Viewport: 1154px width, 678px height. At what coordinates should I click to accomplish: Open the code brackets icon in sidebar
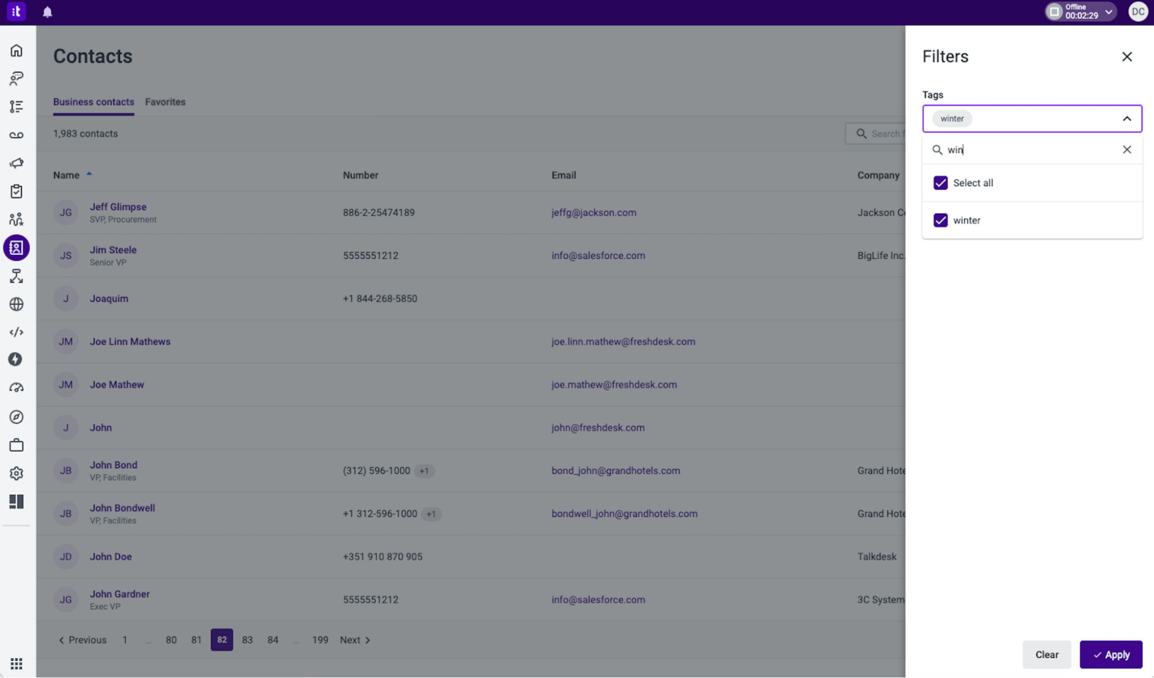(x=16, y=332)
